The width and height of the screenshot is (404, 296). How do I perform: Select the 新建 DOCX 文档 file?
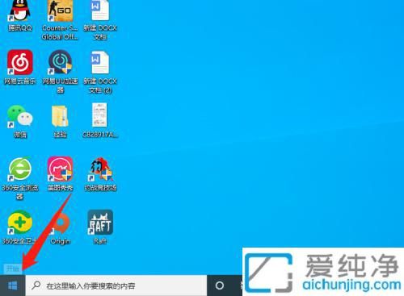(100, 20)
